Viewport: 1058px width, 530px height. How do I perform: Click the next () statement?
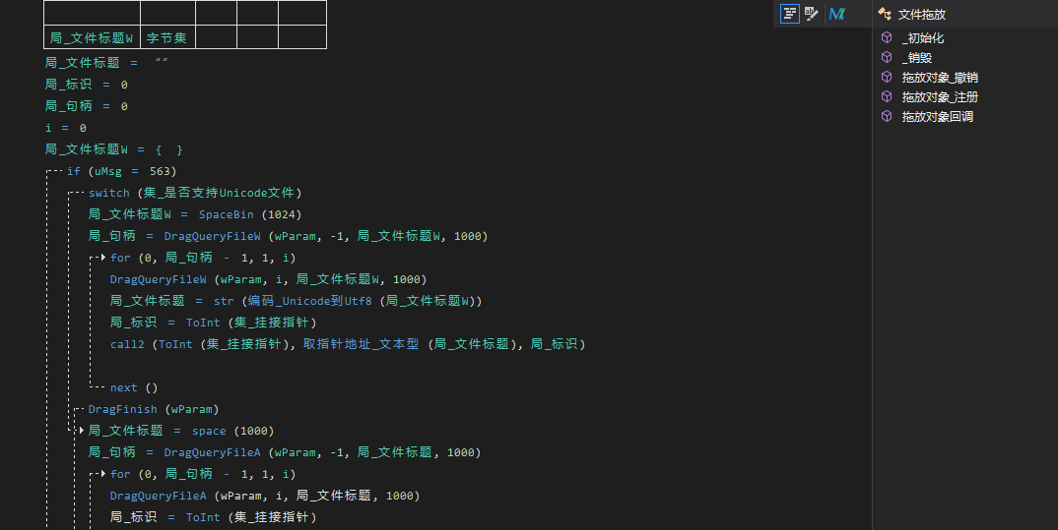point(134,387)
